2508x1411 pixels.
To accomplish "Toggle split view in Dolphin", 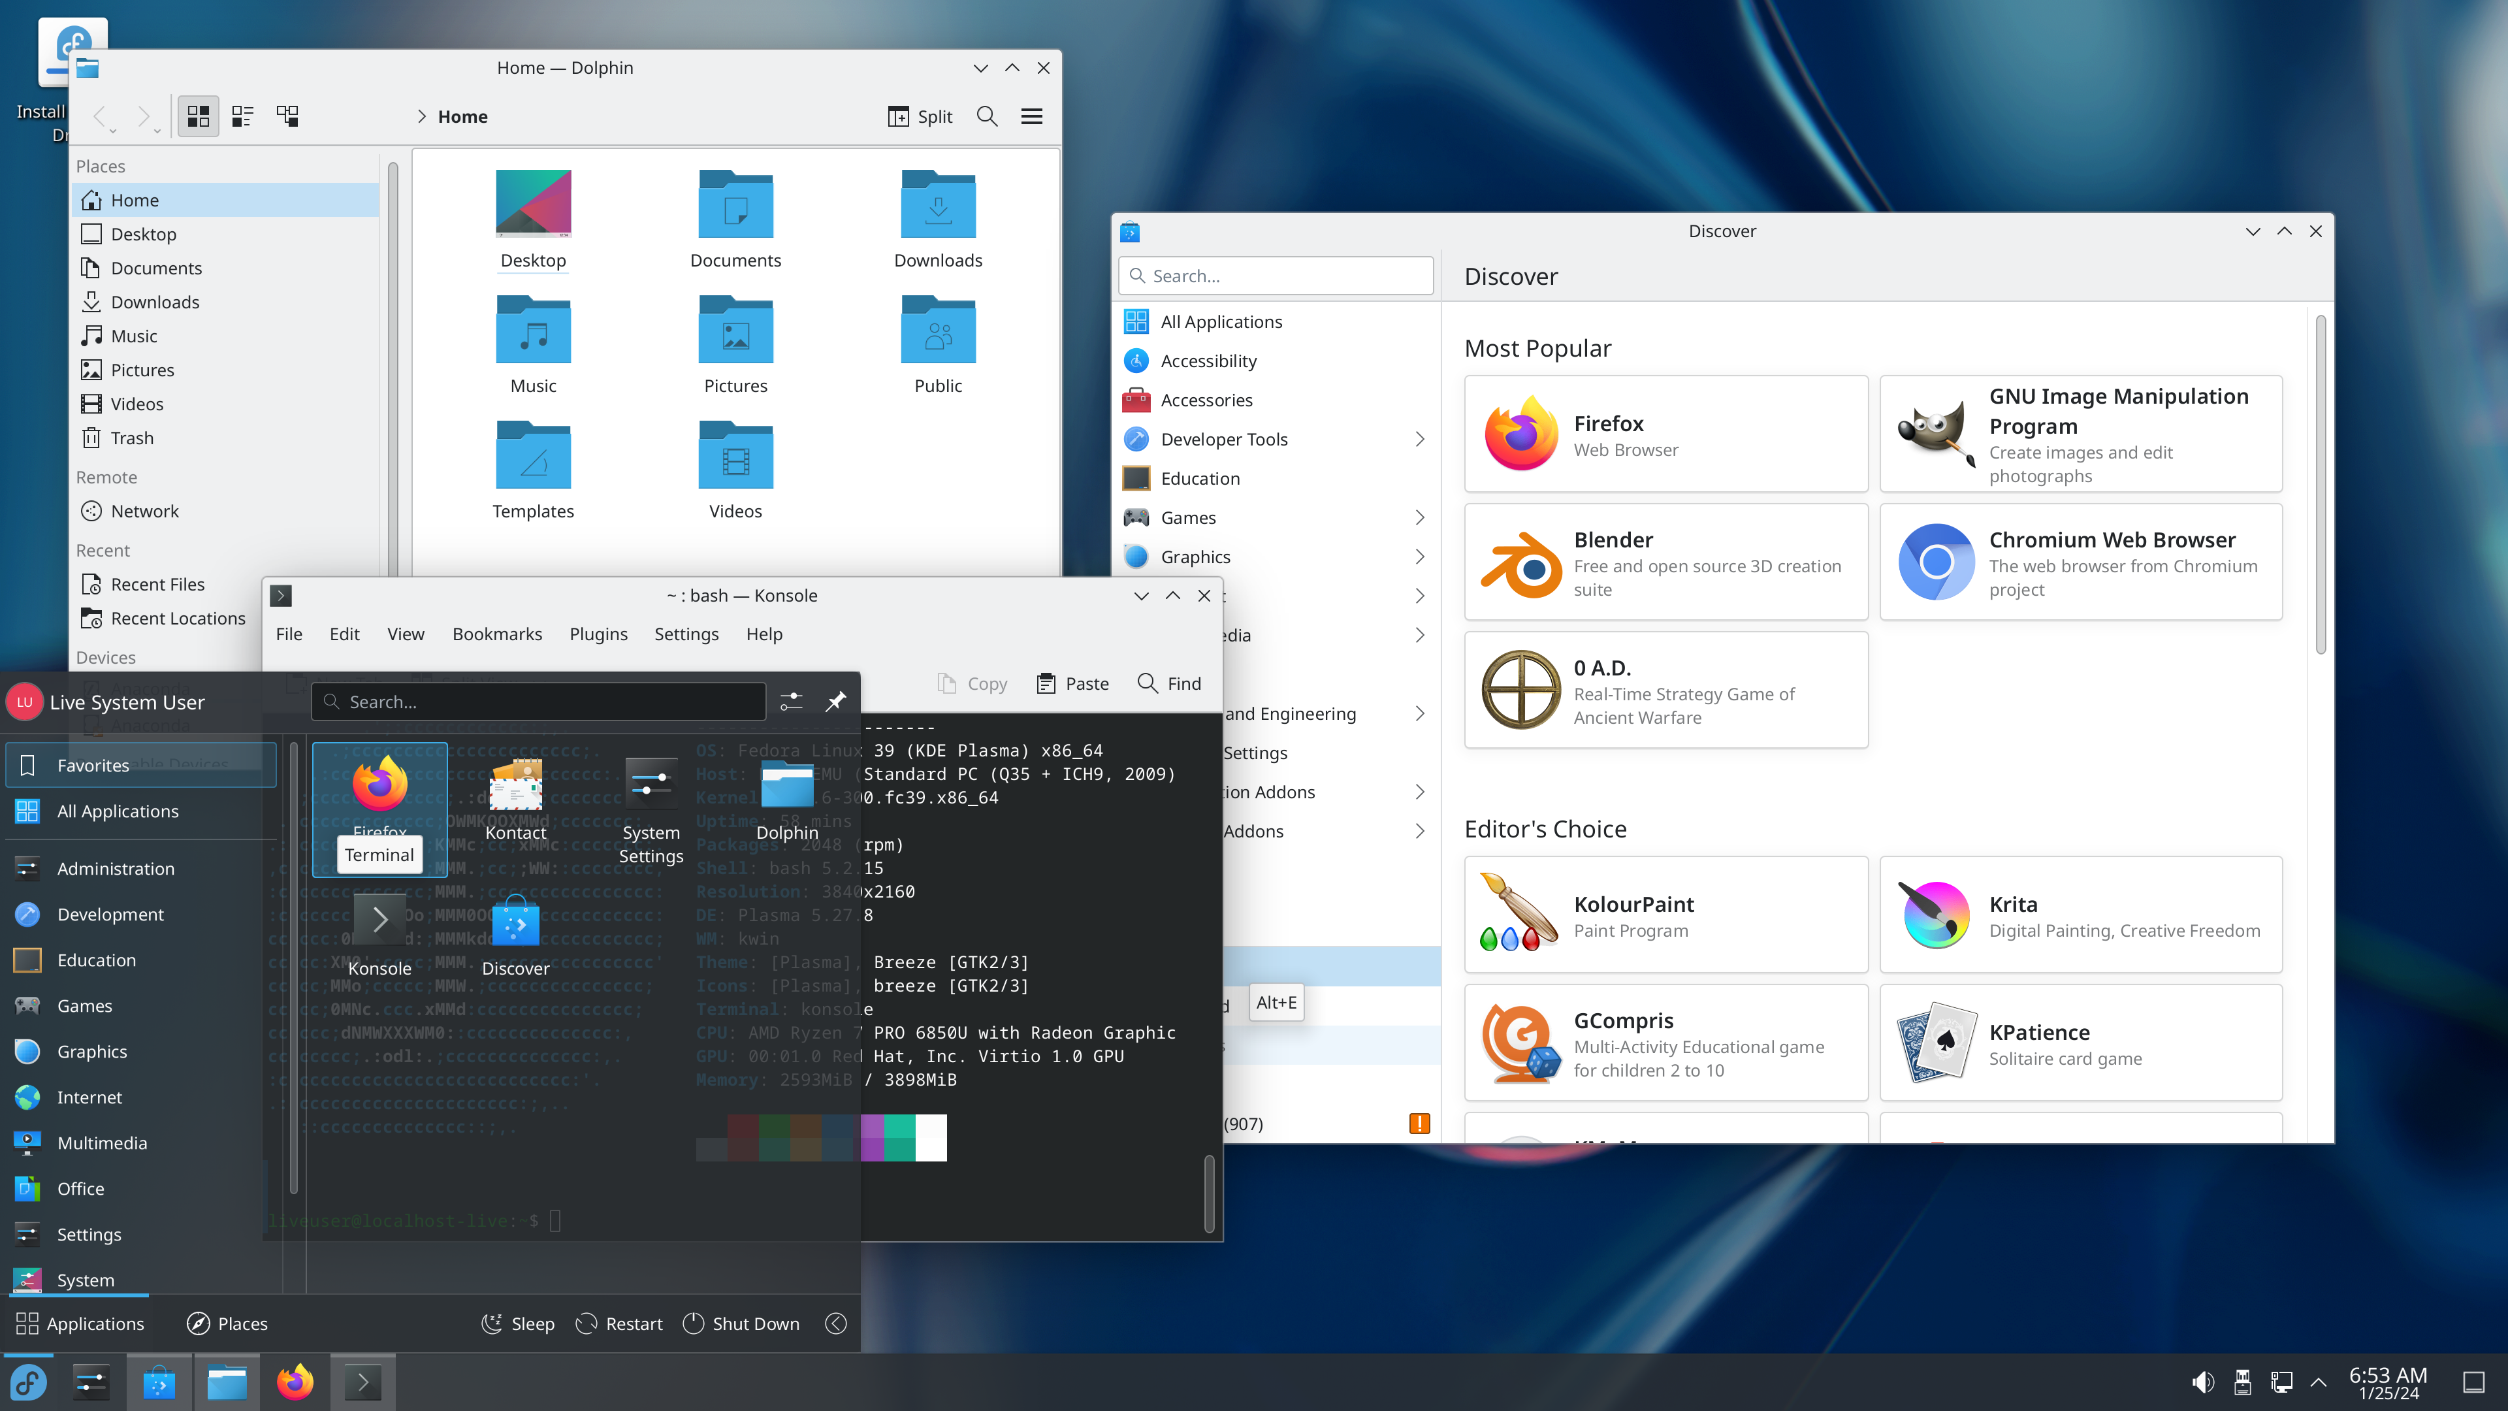I will click(920, 116).
